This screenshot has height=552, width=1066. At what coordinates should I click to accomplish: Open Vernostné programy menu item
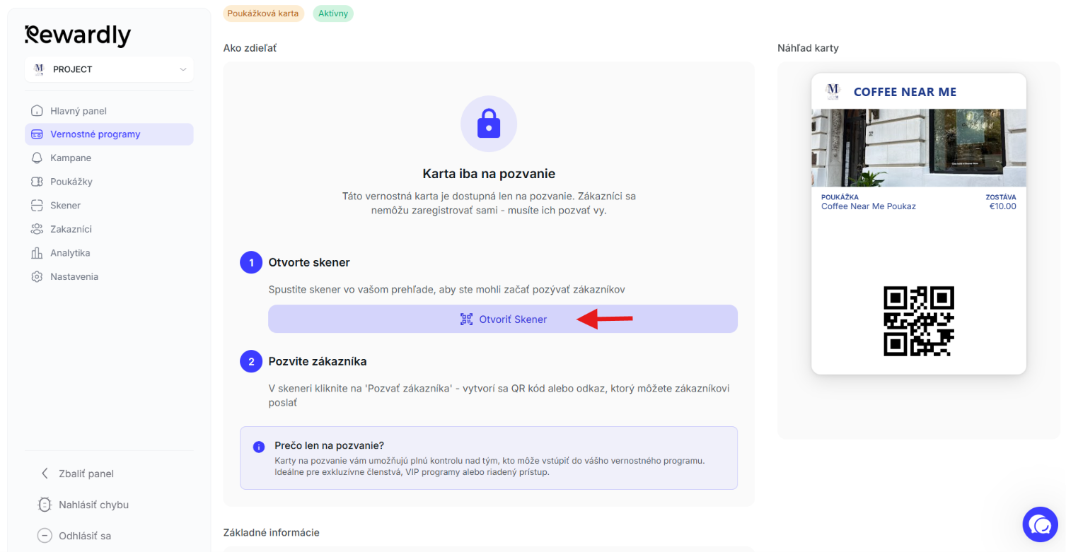pos(109,134)
